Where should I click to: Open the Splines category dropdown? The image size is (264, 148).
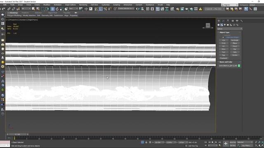230,29
